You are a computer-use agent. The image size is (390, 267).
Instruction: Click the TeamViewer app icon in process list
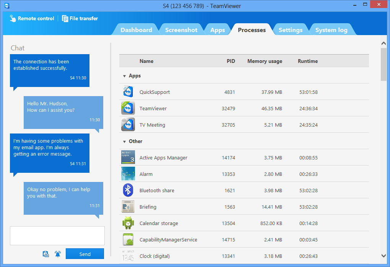click(128, 108)
